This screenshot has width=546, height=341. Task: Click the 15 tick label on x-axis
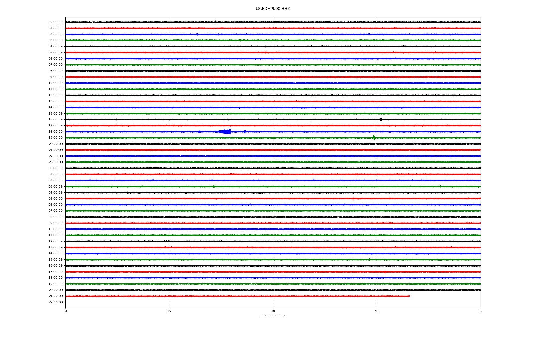point(169,311)
